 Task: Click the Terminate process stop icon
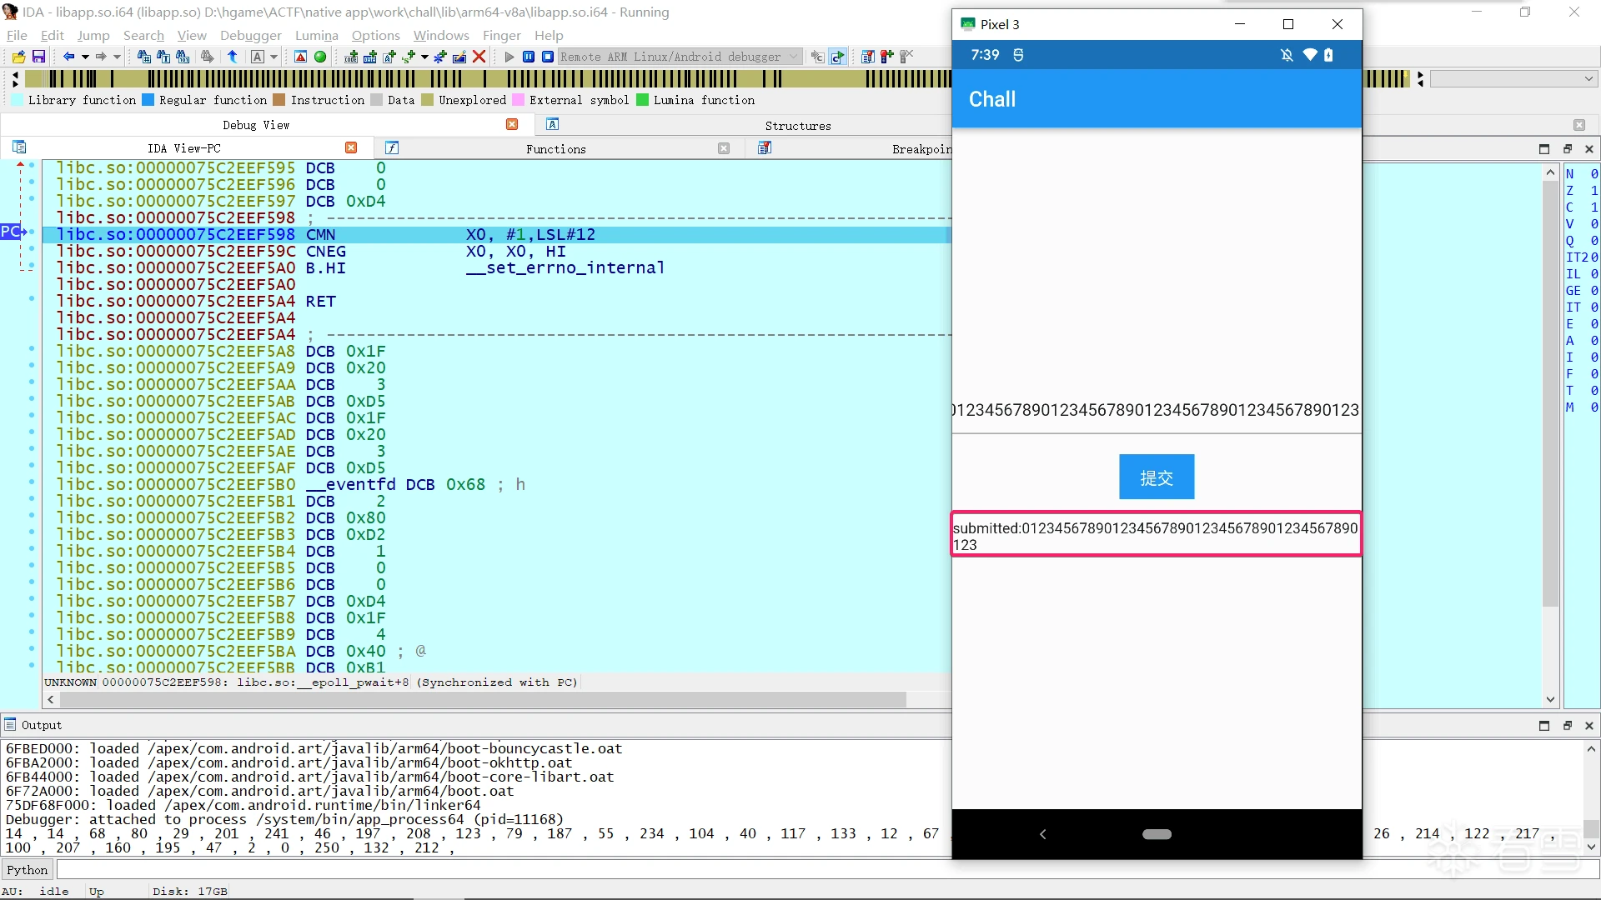(x=547, y=57)
